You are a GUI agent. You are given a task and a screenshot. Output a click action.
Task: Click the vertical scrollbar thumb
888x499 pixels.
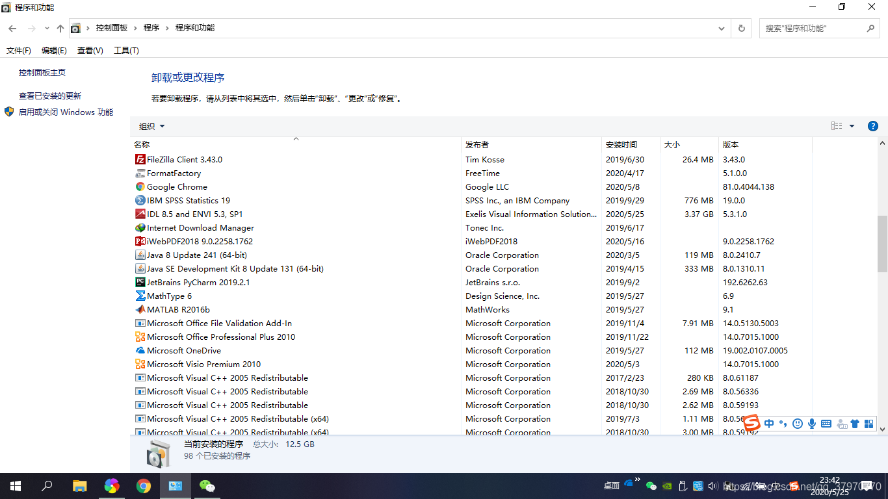coord(882,244)
